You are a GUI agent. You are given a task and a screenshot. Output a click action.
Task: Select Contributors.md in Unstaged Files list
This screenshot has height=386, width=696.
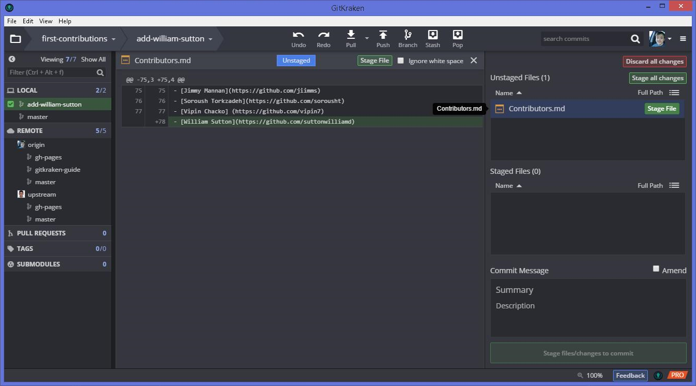pyautogui.click(x=587, y=109)
